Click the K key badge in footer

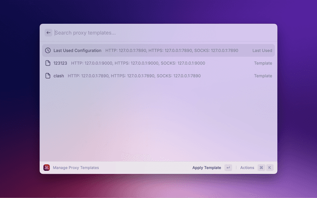(270, 168)
